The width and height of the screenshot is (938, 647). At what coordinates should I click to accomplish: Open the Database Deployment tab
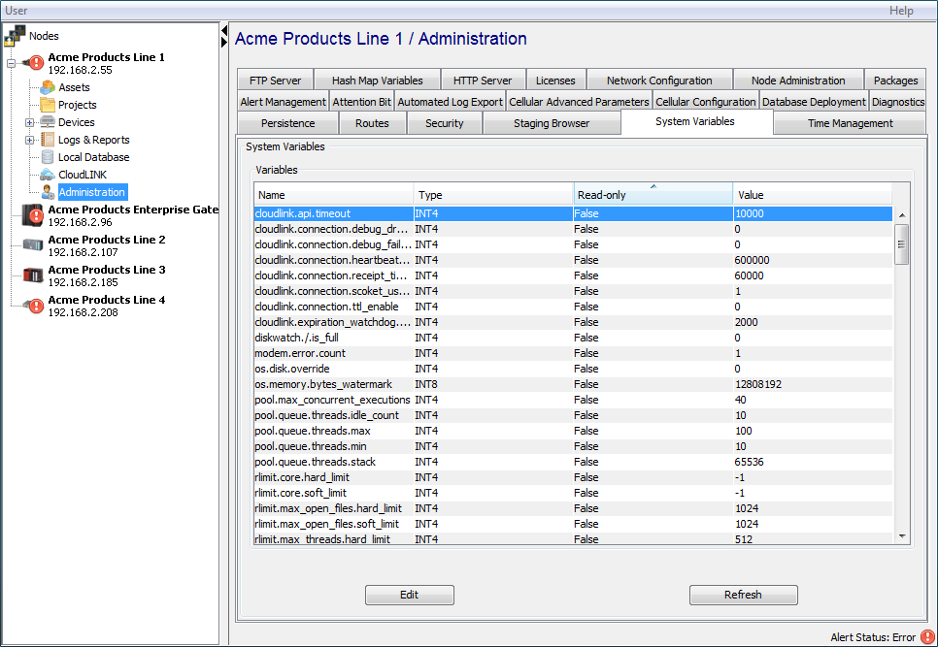(814, 102)
